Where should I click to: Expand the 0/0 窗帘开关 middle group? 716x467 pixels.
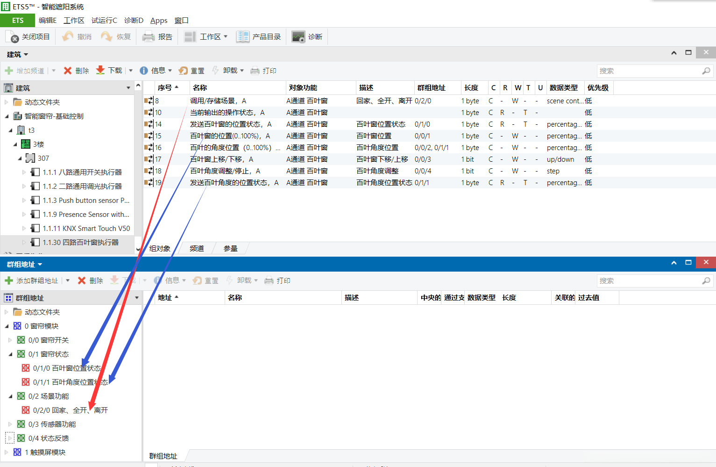coord(10,340)
